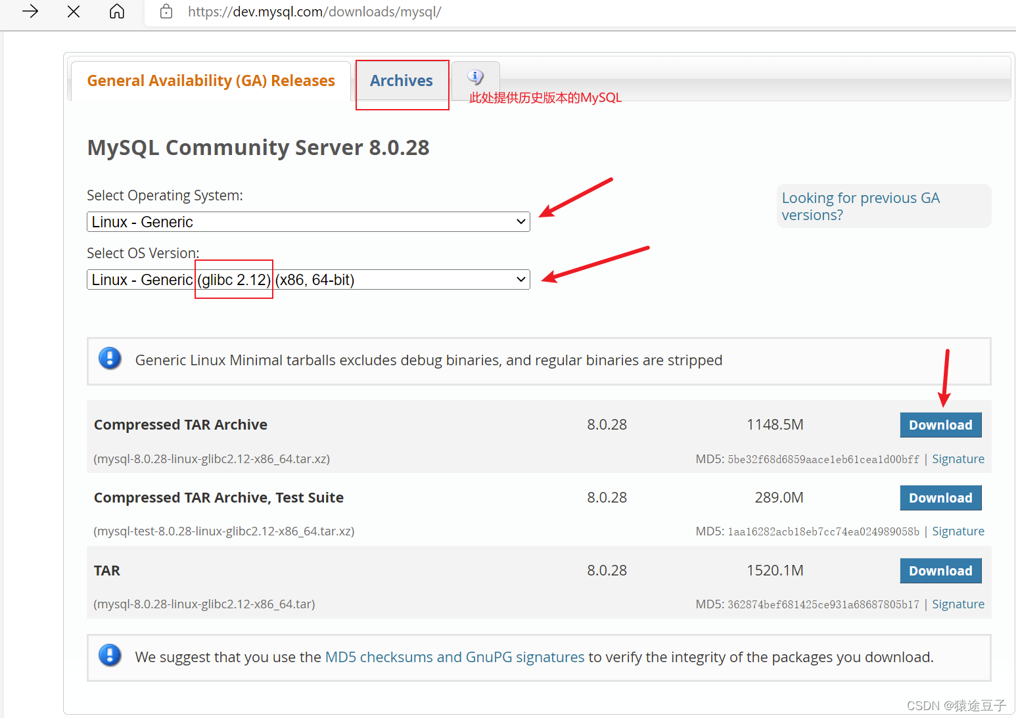Open the Select OS Version dropdown

pyautogui.click(x=308, y=280)
